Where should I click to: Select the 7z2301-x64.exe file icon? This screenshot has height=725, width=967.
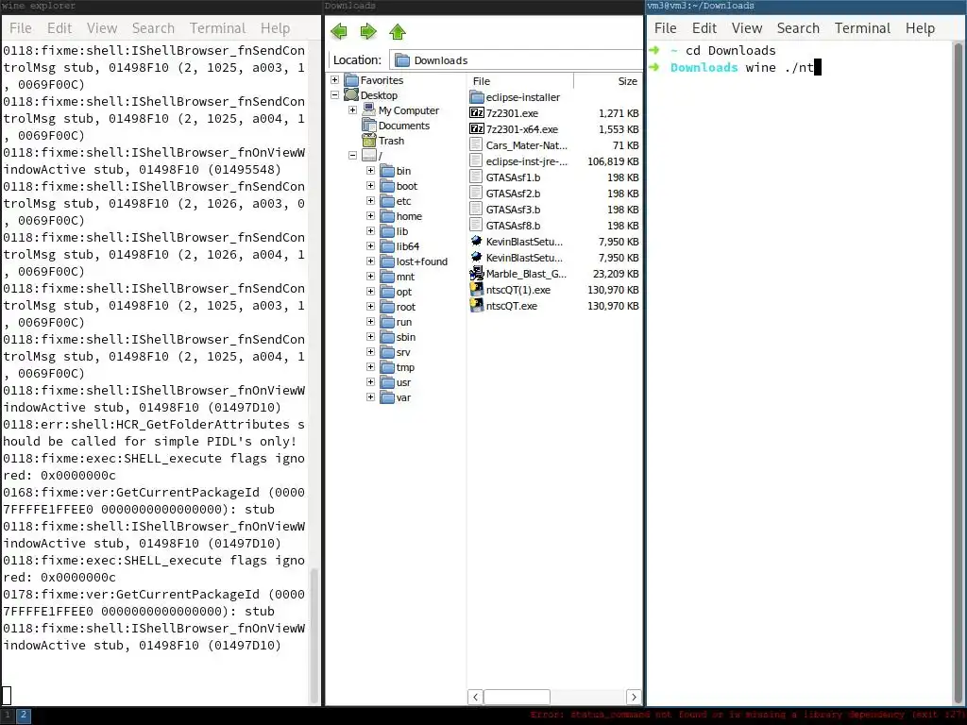click(477, 128)
